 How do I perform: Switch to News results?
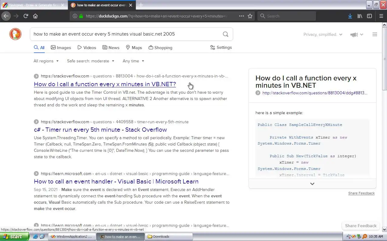111,48
